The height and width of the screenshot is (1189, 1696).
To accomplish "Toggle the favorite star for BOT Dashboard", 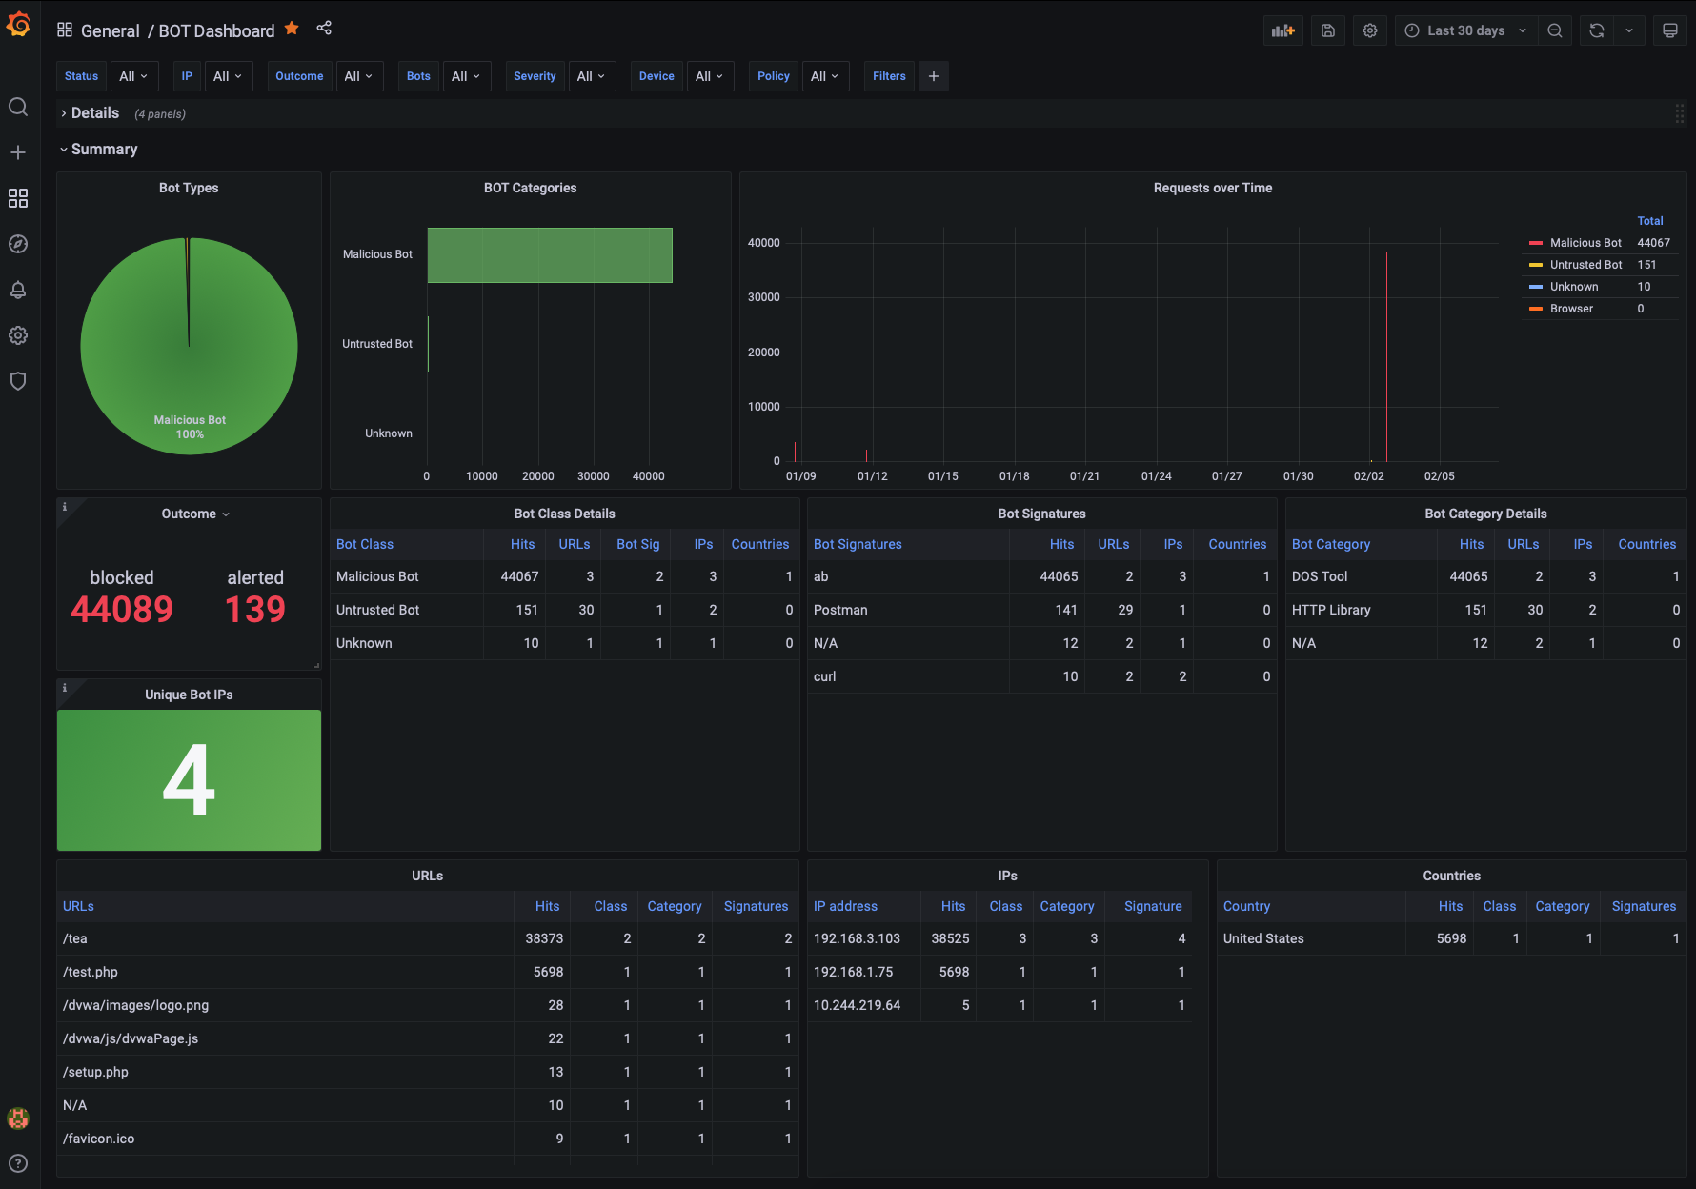I will pyautogui.click(x=292, y=29).
